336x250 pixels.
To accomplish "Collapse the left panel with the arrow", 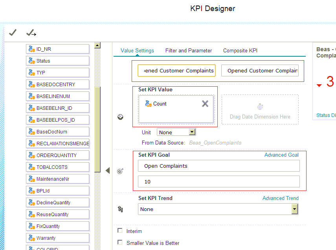I will [107, 170].
